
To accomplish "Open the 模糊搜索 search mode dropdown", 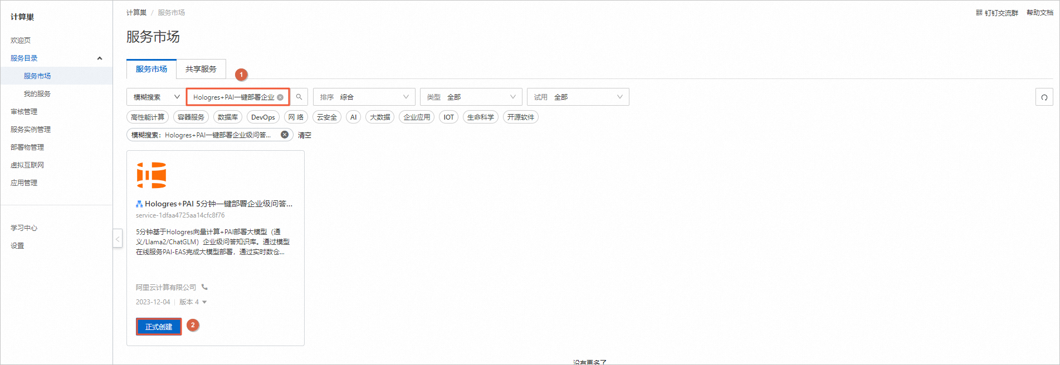I will pyautogui.click(x=157, y=97).
